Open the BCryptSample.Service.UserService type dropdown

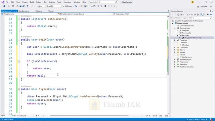pyautogui.click(x=85, y=14)
